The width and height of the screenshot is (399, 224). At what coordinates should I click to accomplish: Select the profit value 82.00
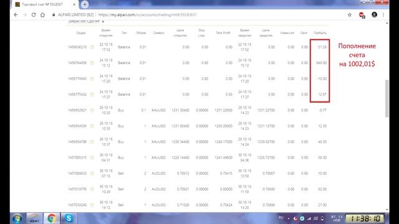(322, 189)
